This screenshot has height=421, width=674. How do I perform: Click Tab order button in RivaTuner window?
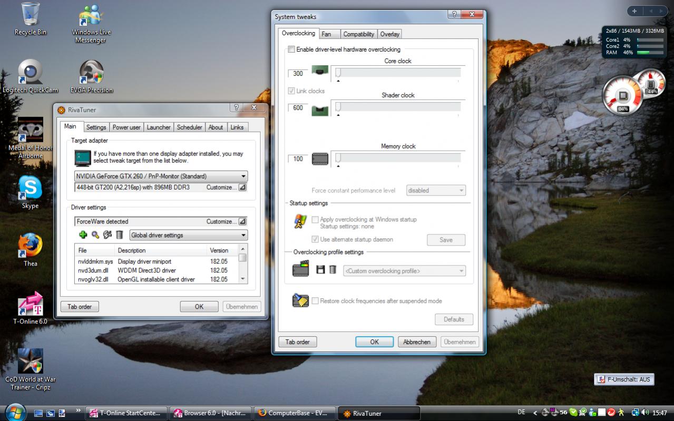tap(80, 307)
